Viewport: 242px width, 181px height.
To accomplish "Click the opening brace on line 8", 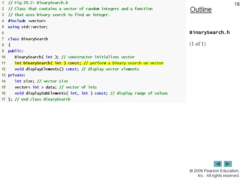I will tap(9, 45).
